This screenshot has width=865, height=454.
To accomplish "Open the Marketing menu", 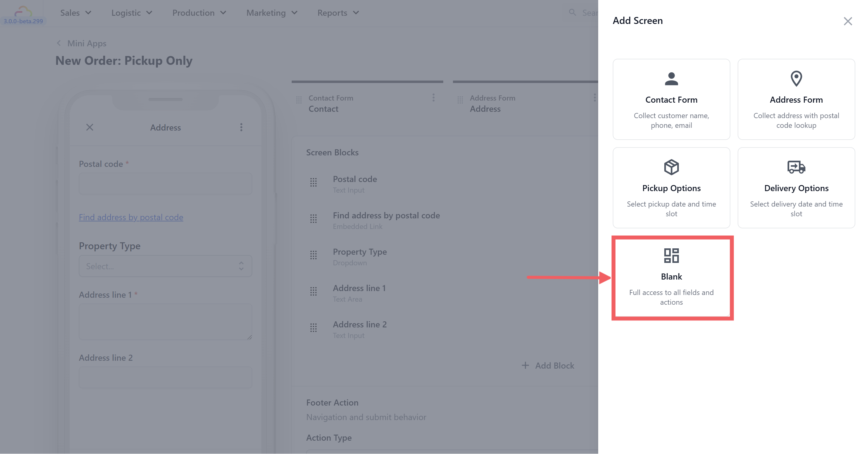I will [x=272, y=13].
